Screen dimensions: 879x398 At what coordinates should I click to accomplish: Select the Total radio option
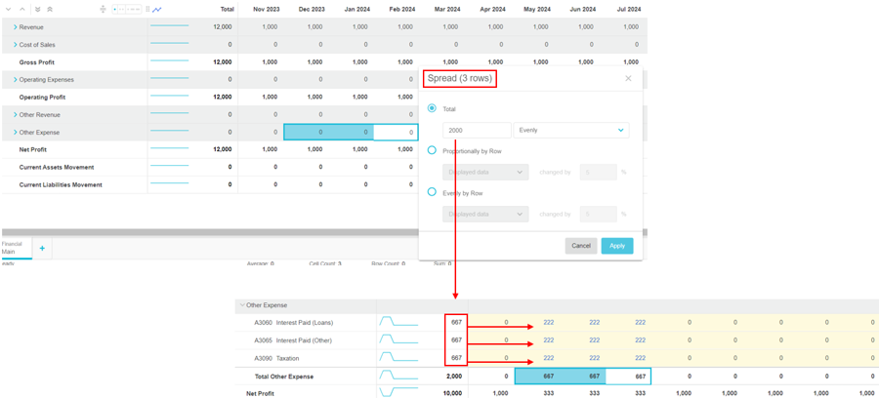click(432, 108)
